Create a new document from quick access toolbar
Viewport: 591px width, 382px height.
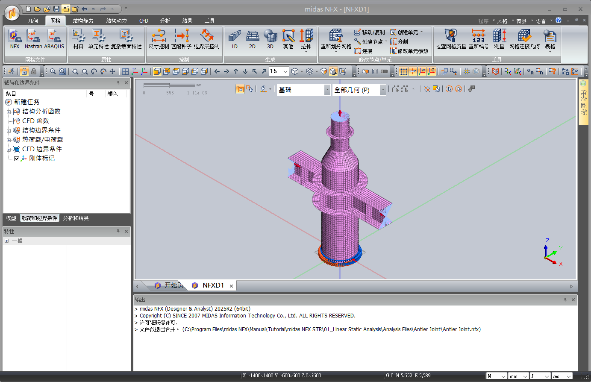(x=28, y=9)
